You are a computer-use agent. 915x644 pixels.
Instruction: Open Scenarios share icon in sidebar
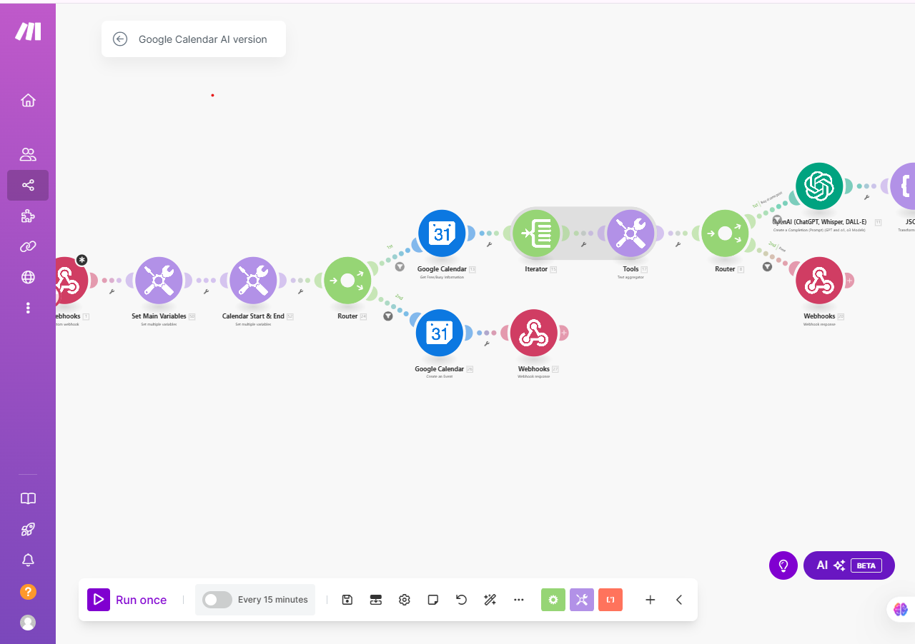tap(28, 186)
